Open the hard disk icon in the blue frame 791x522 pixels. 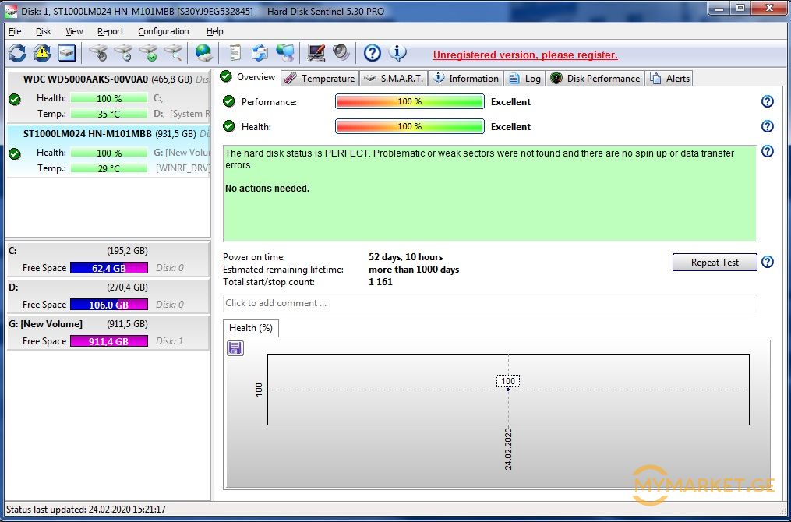(66, 52)
